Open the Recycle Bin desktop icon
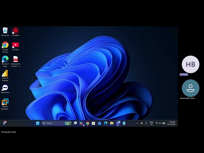The width and height of the screenshot is (204, 153). [x=5, y=32]
